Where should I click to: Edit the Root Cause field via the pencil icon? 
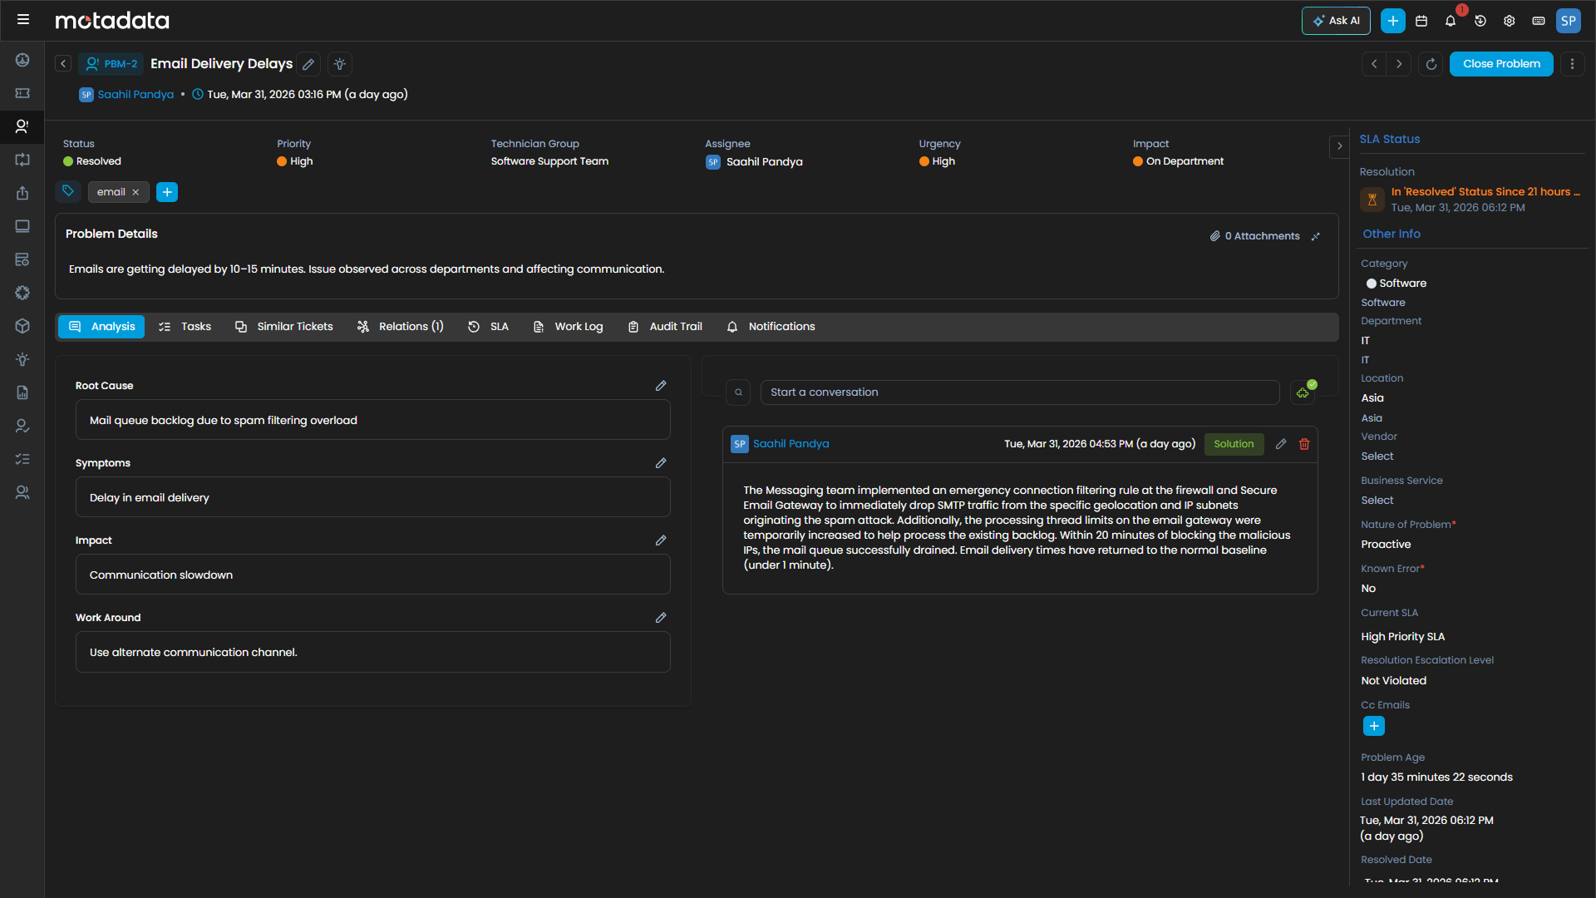pyautogui.click(x=661, y=386)
